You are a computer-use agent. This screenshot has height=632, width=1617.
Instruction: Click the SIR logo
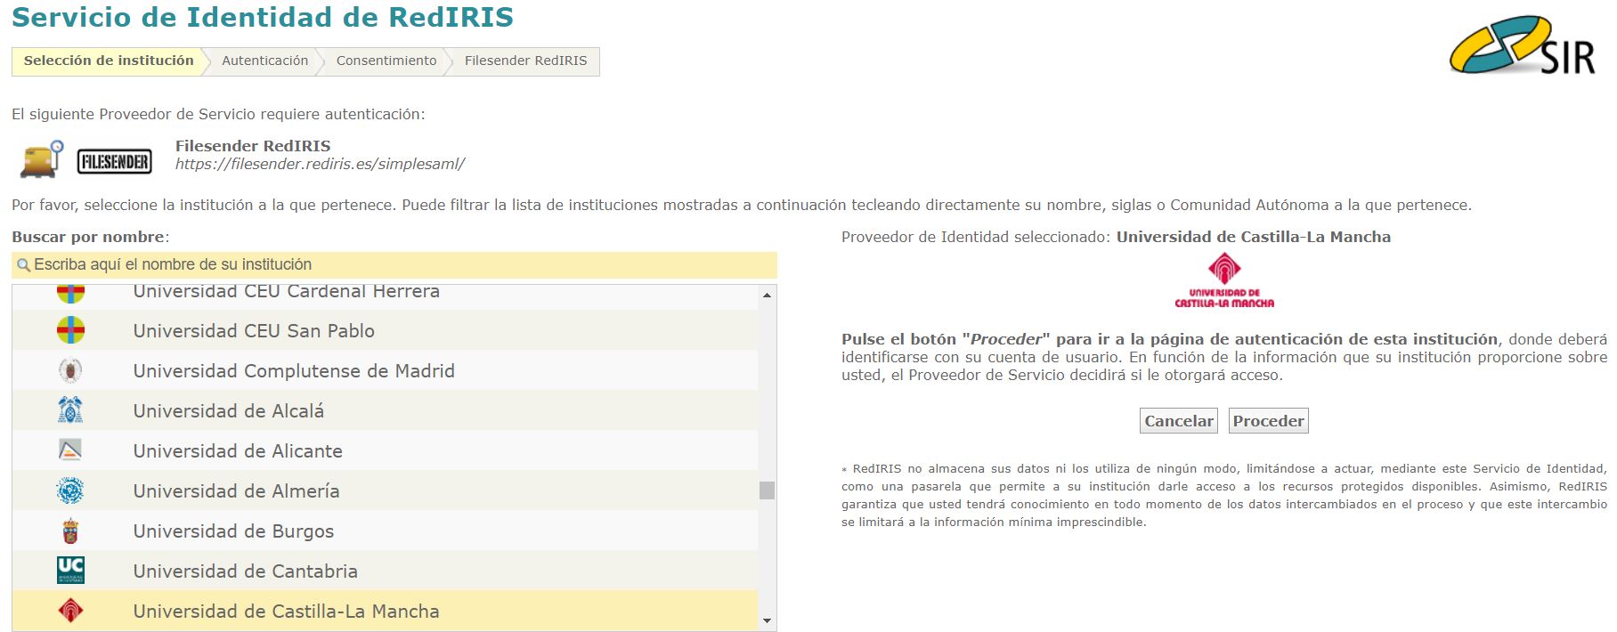[x=1522, y=45]
